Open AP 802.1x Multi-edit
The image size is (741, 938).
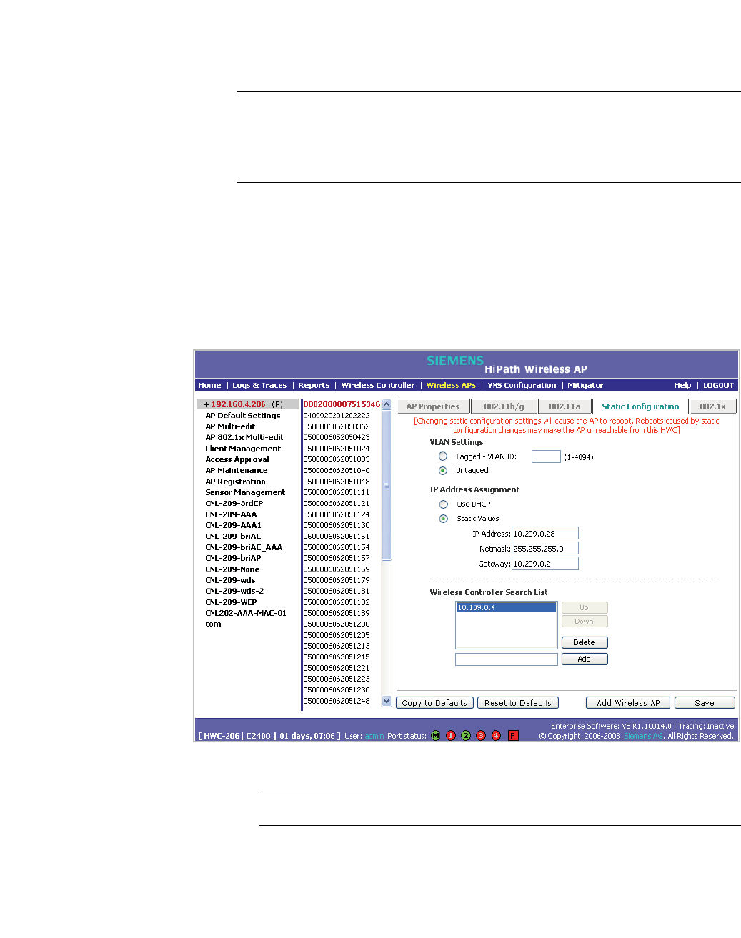click(244, 437)
